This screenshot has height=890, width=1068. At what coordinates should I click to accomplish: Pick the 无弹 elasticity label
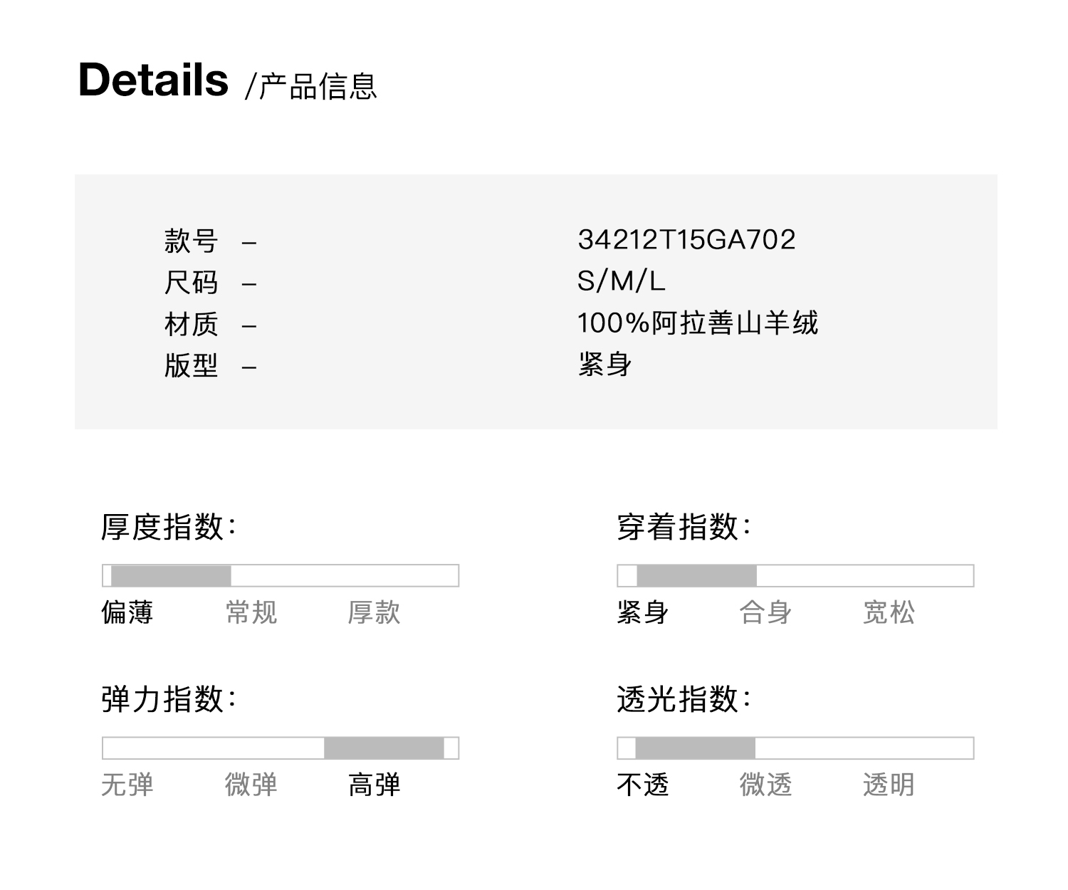click(127, 785)
